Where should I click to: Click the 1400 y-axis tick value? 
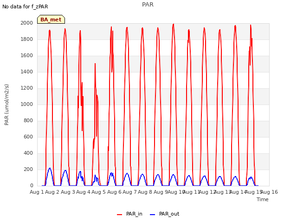click(27, 72)
